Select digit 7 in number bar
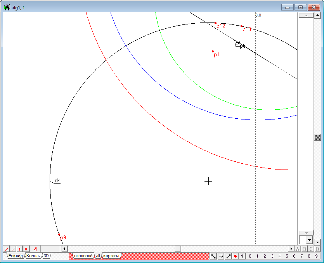Viewport: 324px width, 263px height. point(301,256)
